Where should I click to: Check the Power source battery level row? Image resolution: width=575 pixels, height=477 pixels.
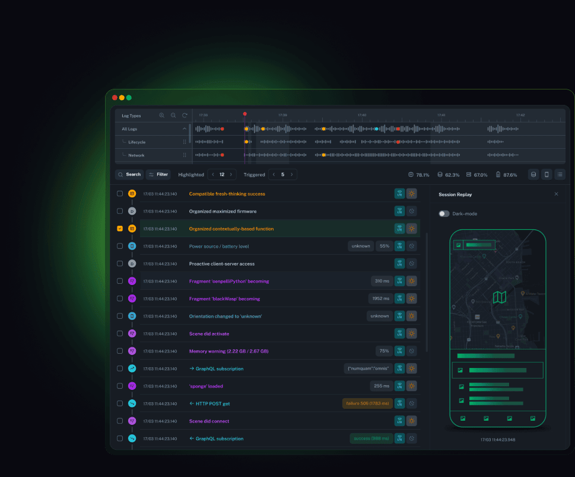[120, 246]
